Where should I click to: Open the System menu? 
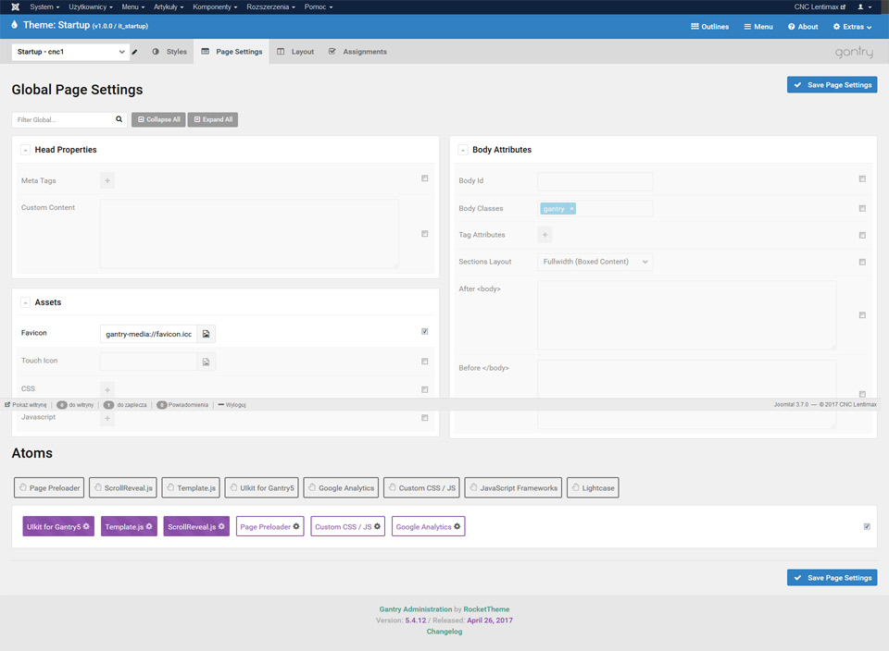(44, 6)
